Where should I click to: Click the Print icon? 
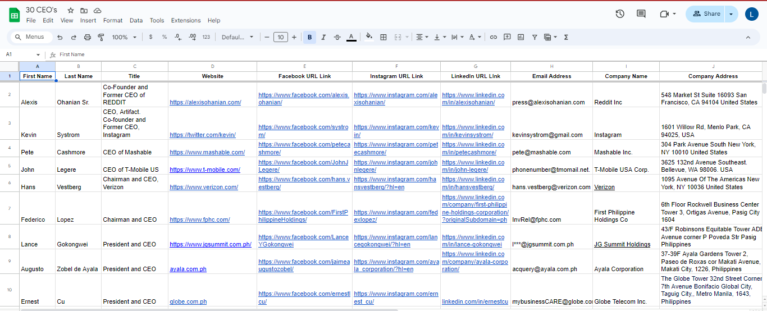(x=88, y=37)
